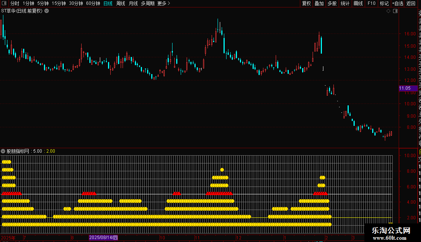Expand the ST萃华 chart title dropdown
421x242 pixels.
pos(47,11)
